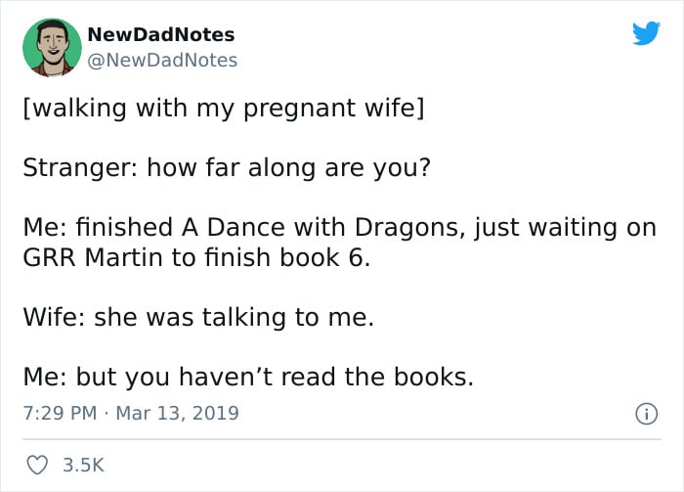684x492 pixels.
Task: Like the tweet with the heart icon
Action: click(x=37, y=465)
